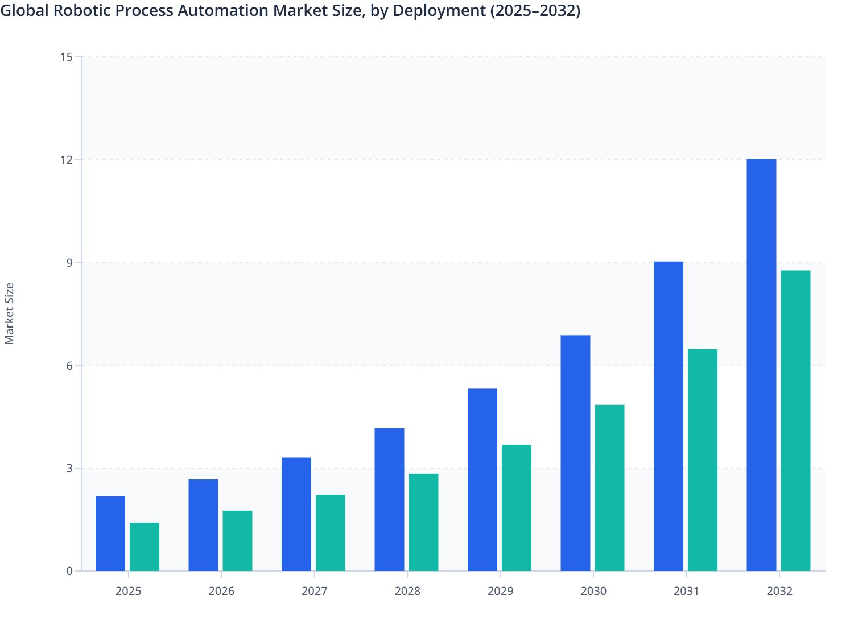858x637 pixels.
Task: Select the green bar for 2025
Action: point(145,546)
